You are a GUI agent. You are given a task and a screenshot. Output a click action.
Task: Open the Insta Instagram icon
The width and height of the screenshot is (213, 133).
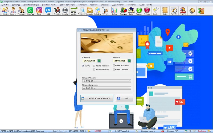tap(39, 11)
